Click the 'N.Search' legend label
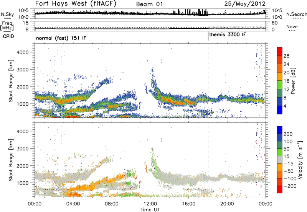 click(x=296, y=14)
